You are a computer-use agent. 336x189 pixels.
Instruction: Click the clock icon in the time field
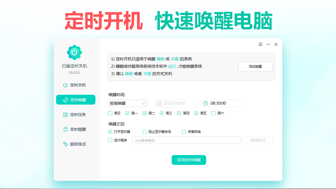tap(206, 103)
